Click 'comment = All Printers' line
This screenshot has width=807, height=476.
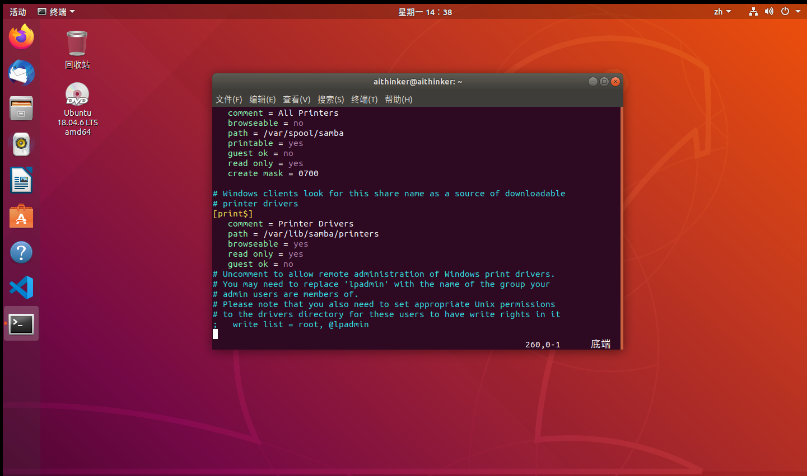coord(283,113)
